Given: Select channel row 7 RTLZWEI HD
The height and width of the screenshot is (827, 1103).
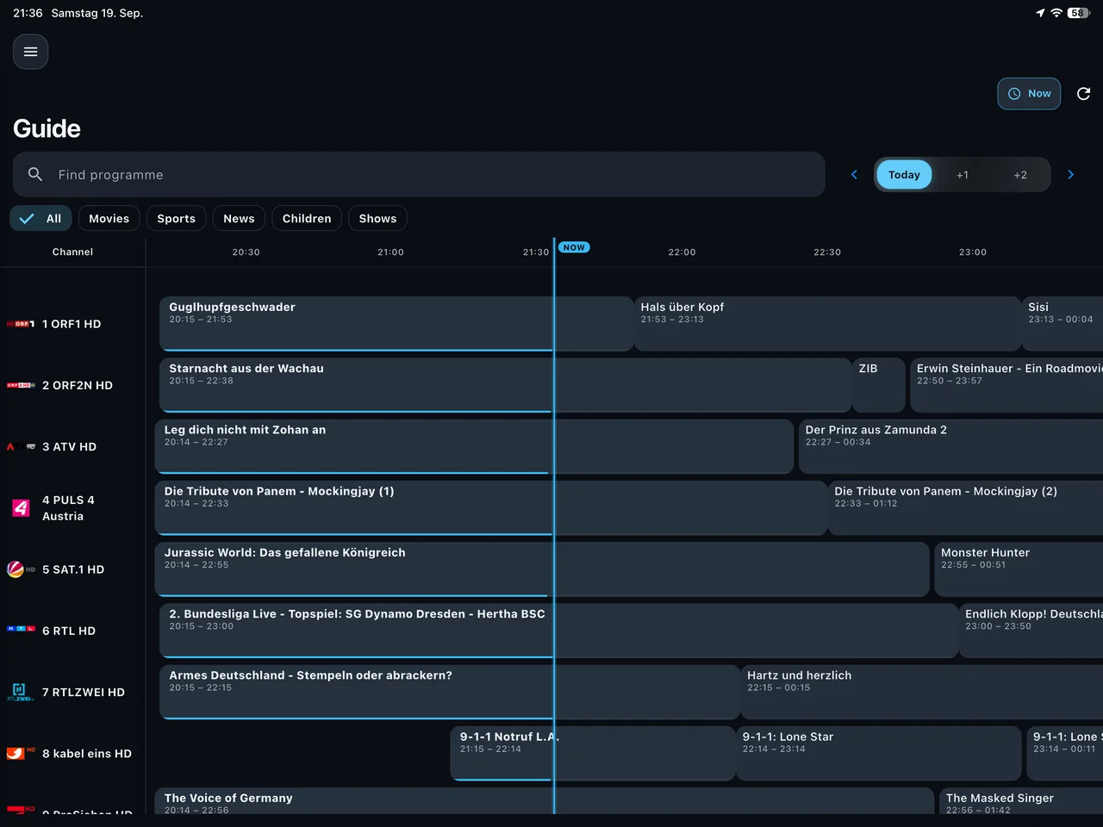Looking at the screenshot, I should point(72,692).
